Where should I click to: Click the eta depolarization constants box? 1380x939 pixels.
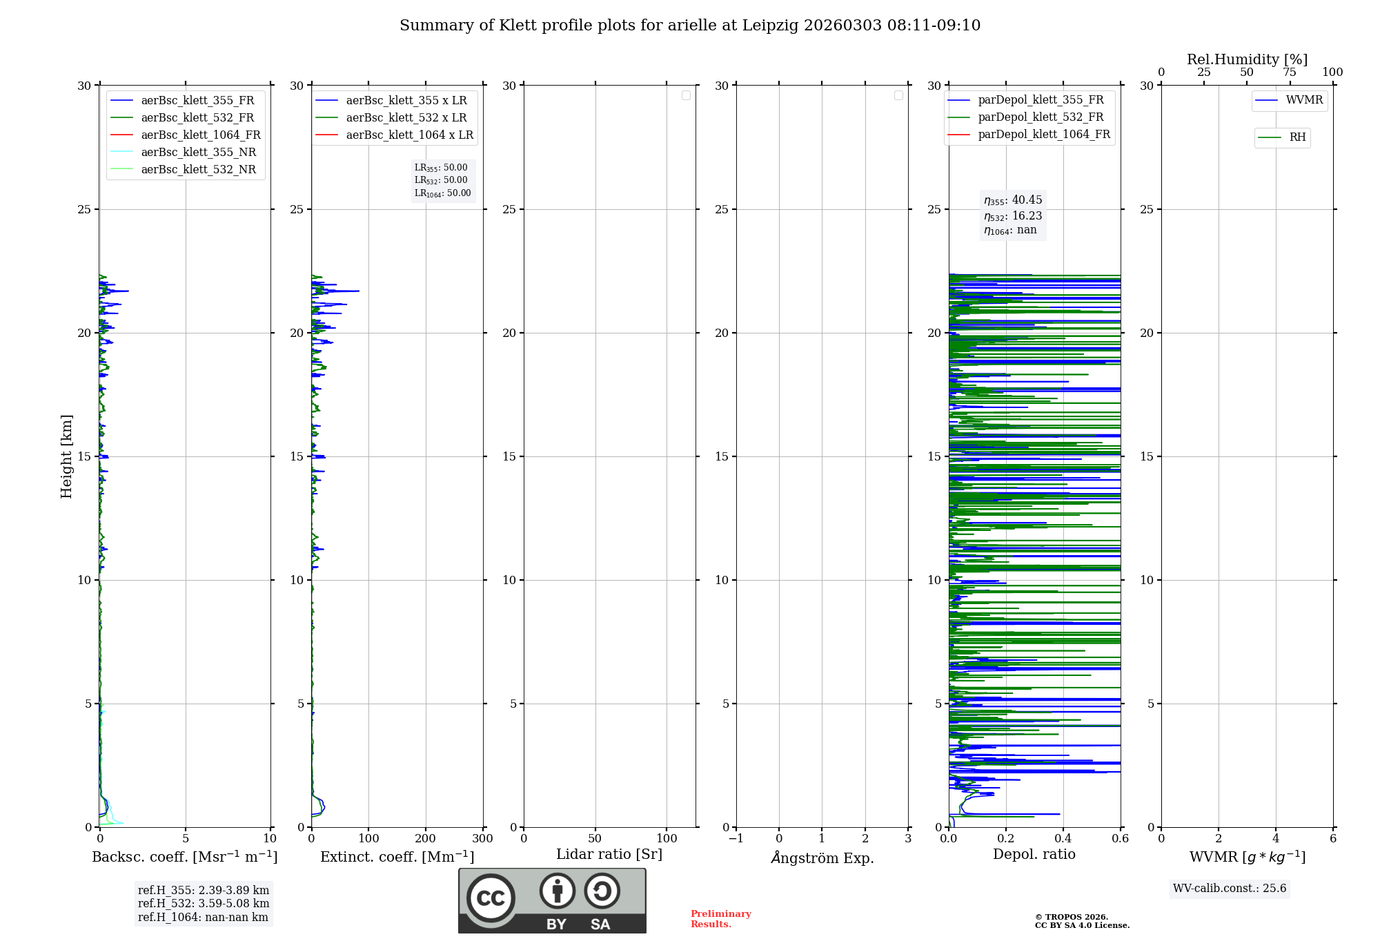(x=1012, y=215)
